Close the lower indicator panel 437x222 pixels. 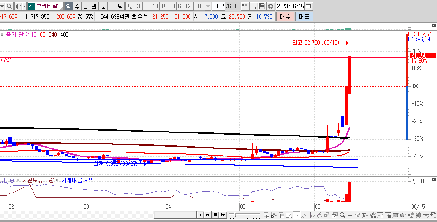pyautogui.click(x=433, y=179)
